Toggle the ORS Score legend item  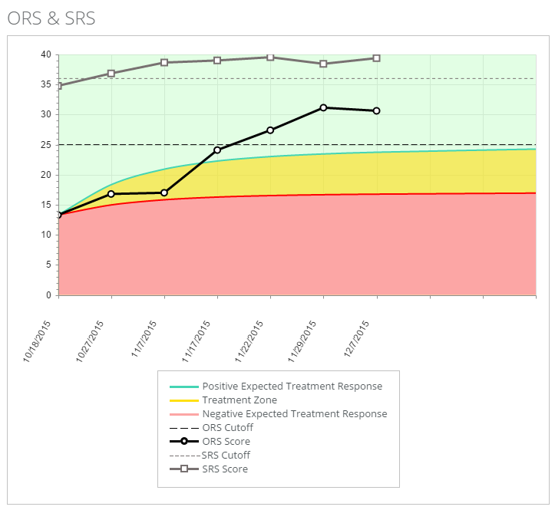(x=226, y=442)
